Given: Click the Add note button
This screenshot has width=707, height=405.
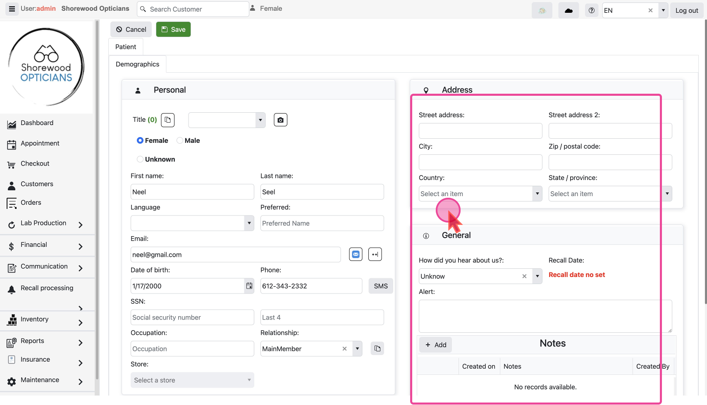Looking at the screenshot, I should click(436, 345).
